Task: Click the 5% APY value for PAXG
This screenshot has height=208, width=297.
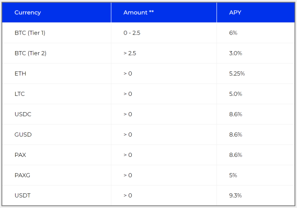Action: [x=233, y=175]
